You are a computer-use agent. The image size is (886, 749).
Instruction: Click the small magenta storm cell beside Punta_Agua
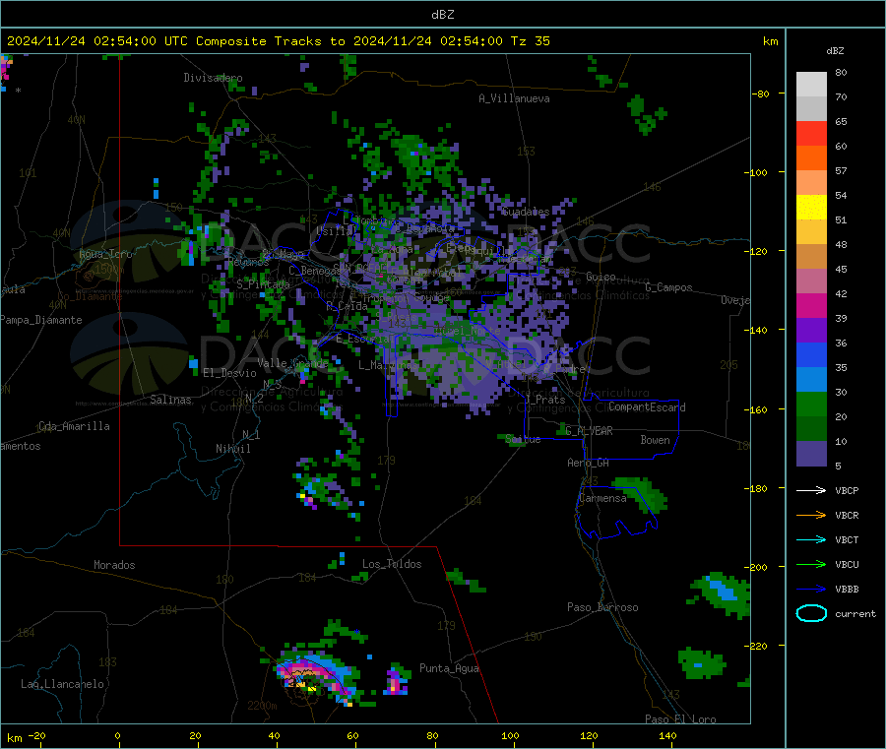pos(397,681)
